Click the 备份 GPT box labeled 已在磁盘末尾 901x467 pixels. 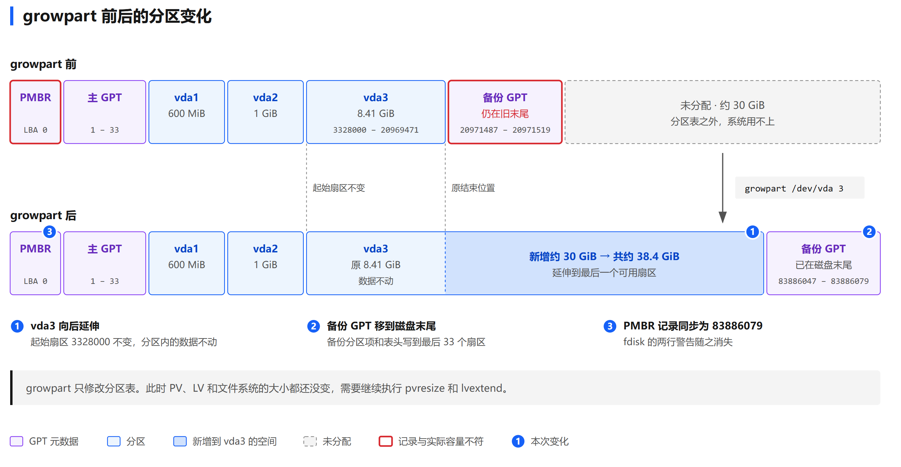824,263
